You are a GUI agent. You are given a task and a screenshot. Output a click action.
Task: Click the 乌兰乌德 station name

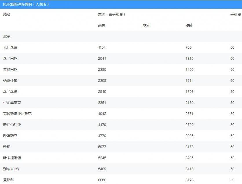click(10, 92)
